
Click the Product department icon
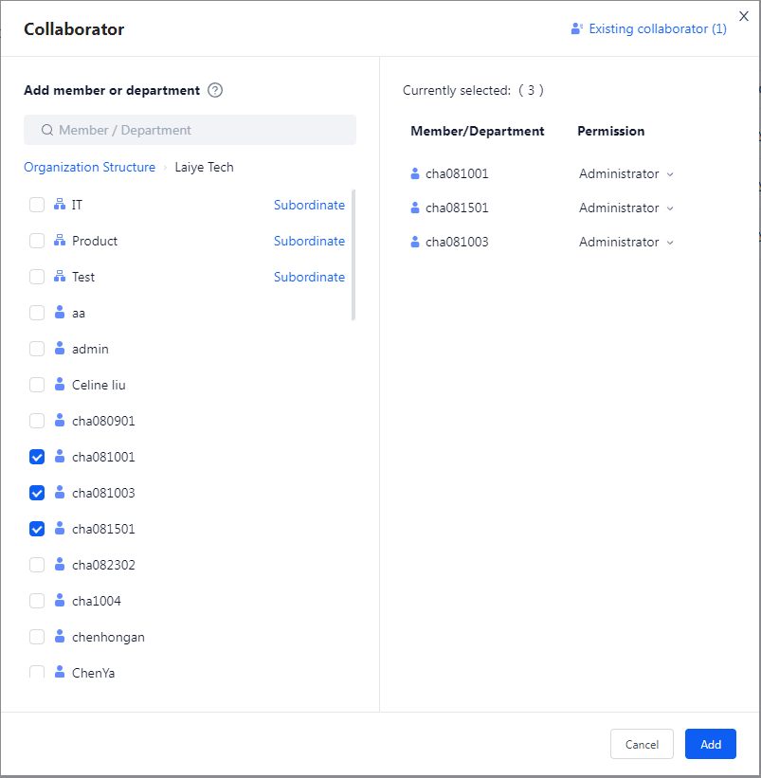[x=59, y=241]
